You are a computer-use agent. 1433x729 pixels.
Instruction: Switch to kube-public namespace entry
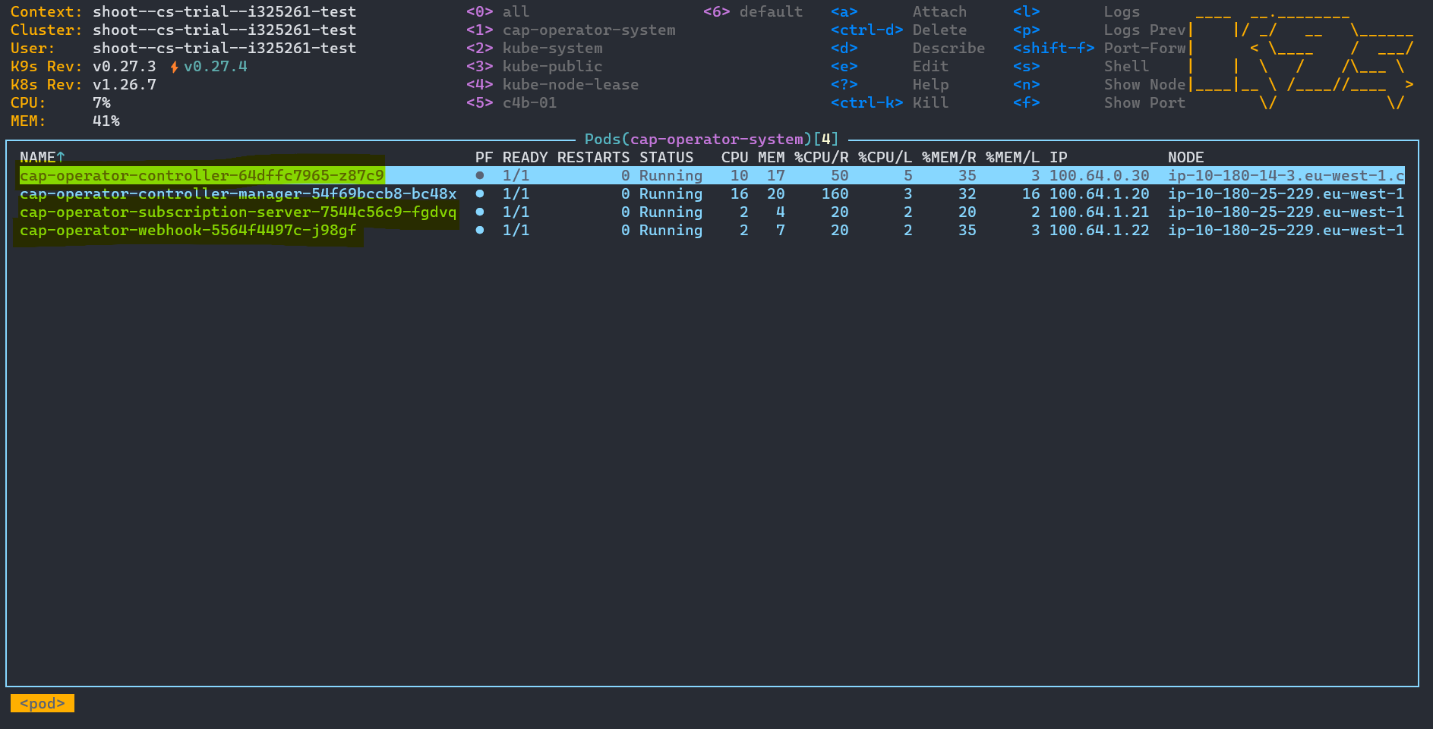[535, 66]
